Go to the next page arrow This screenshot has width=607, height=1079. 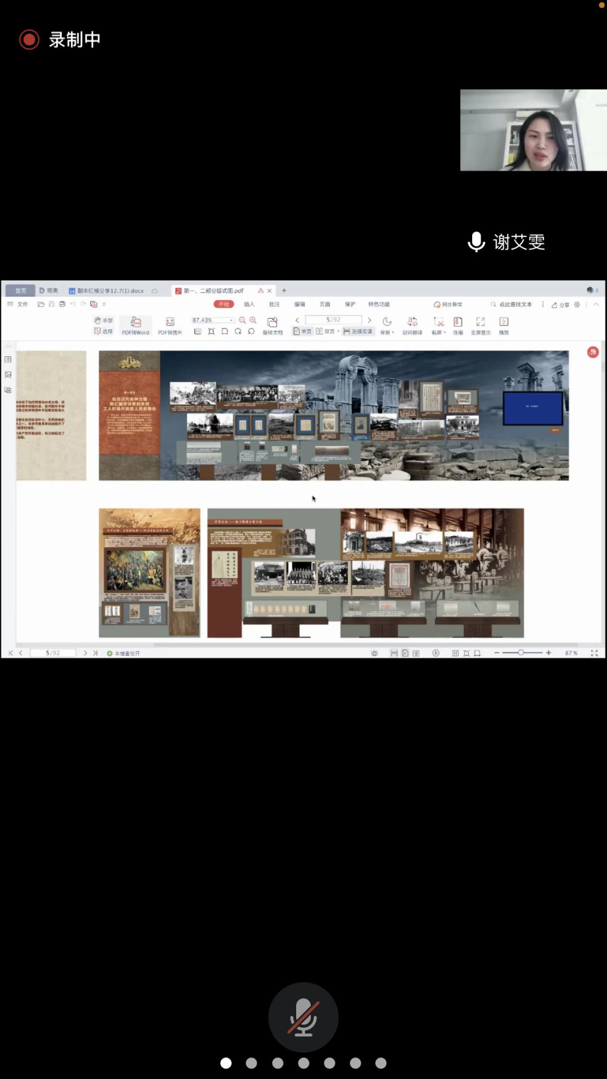369,320
